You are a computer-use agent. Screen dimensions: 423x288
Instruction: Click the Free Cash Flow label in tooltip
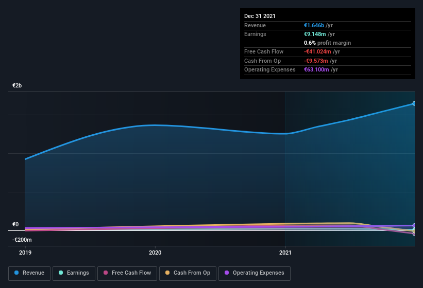click(x=264, y=51)
